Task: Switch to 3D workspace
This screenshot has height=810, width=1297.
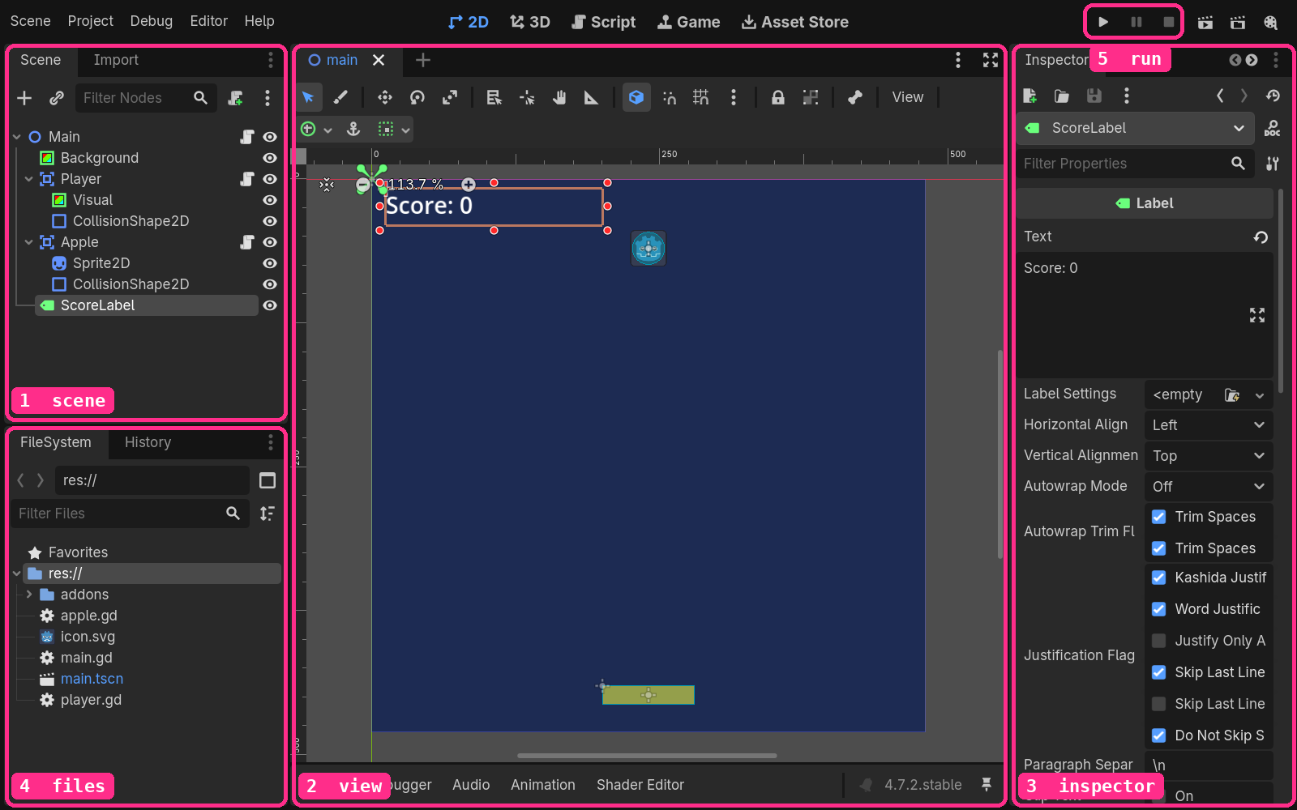Action: 530,22
